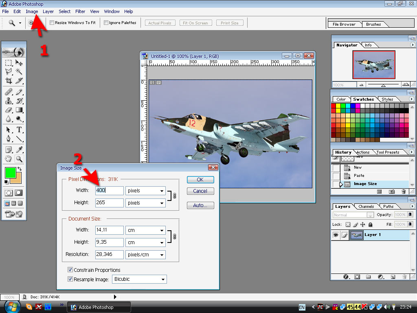Select the Clone Stamp tool
417x313 pixels.
click(9, 101)
